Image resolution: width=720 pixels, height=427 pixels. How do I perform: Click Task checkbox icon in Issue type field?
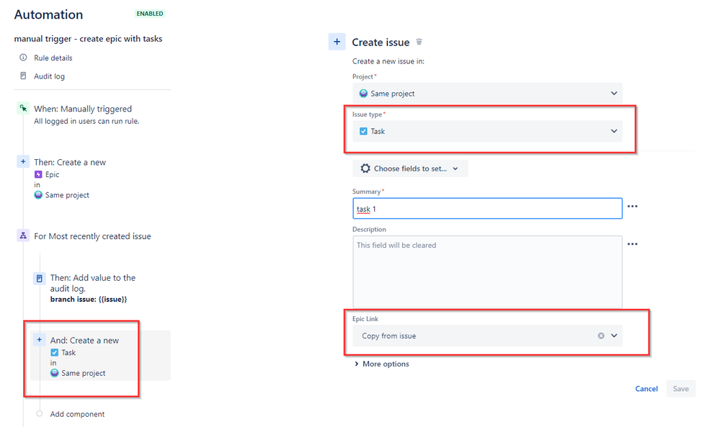coord(363,131)
